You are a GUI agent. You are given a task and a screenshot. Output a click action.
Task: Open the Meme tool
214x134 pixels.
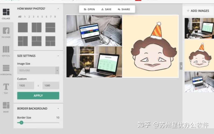coord(6,107)
